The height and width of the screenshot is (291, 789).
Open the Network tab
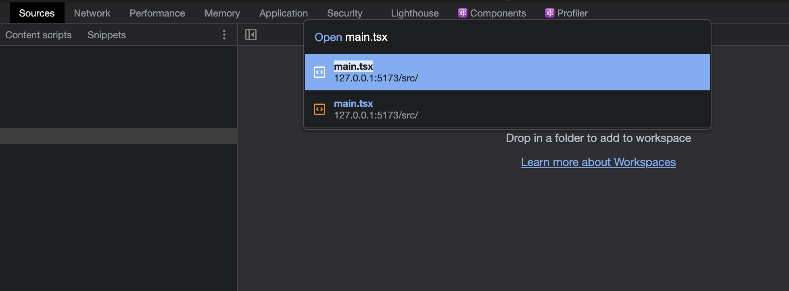(92, 13)
